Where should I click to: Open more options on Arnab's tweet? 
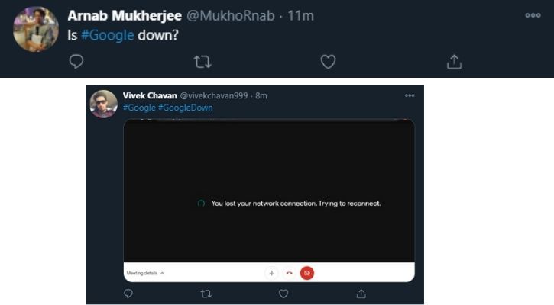tap(533, 15)
